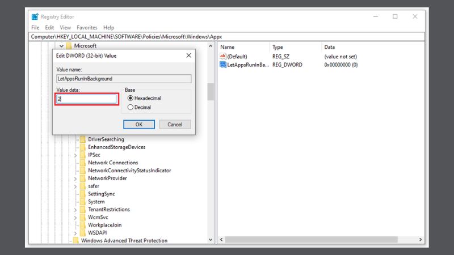Click the Value name field
Image resolution: width=454 pixels, height=255 pixels.
click(124, 79)
